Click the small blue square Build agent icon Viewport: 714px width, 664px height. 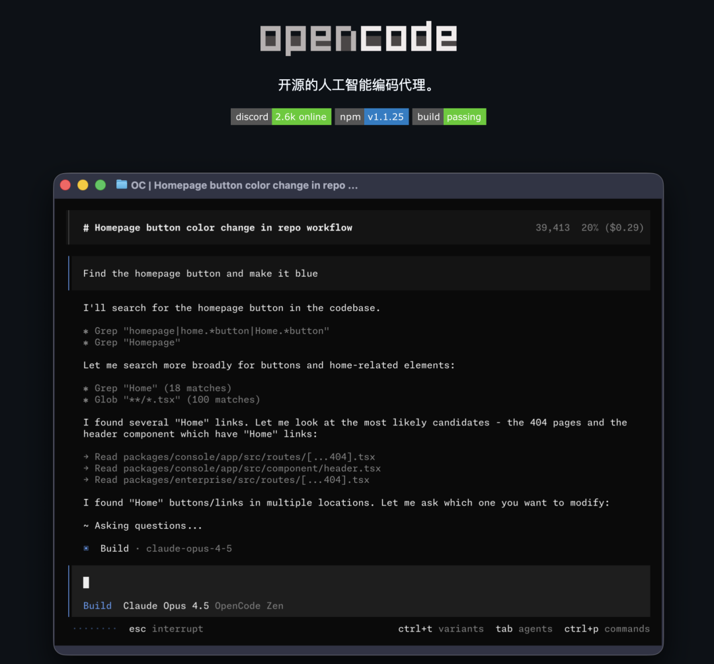point(86,548)
